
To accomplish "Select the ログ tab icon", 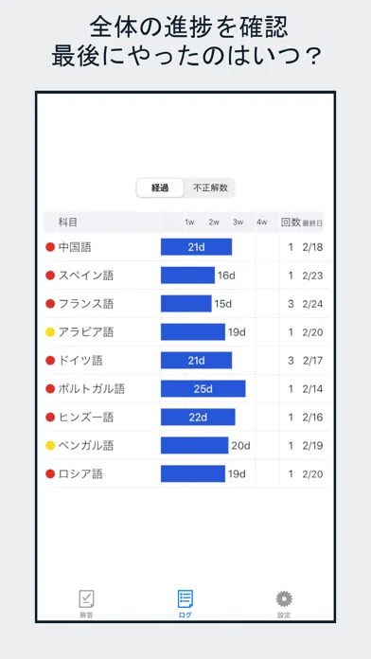I will click(185, 599).
